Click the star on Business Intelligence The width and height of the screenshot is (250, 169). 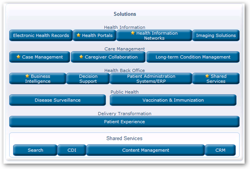pyautogui.click(x=27, y=76)
